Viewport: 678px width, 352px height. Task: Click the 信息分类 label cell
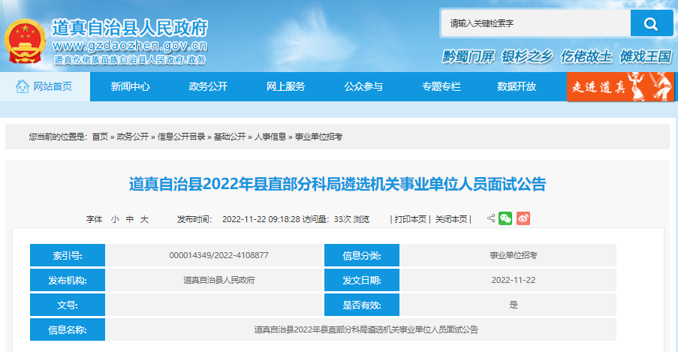coord(362,255)
